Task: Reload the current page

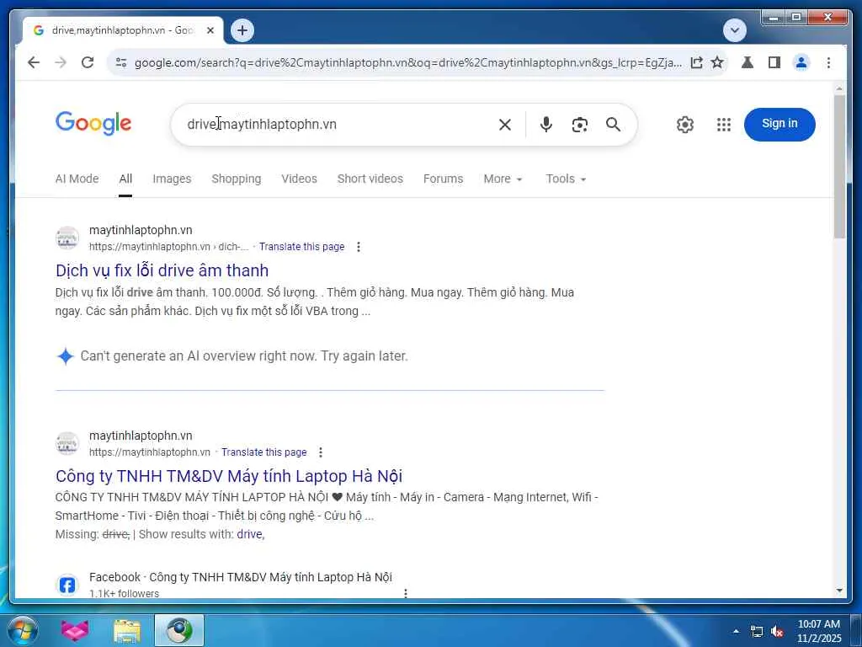Action: tap(88, 62)
